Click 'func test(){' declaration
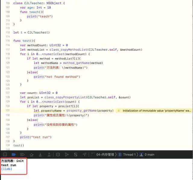Viewport: 193px width, 180px height. (x=24, y=41)
